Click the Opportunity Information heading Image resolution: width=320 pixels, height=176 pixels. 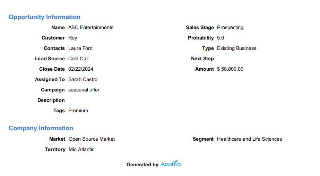(44, 17)
